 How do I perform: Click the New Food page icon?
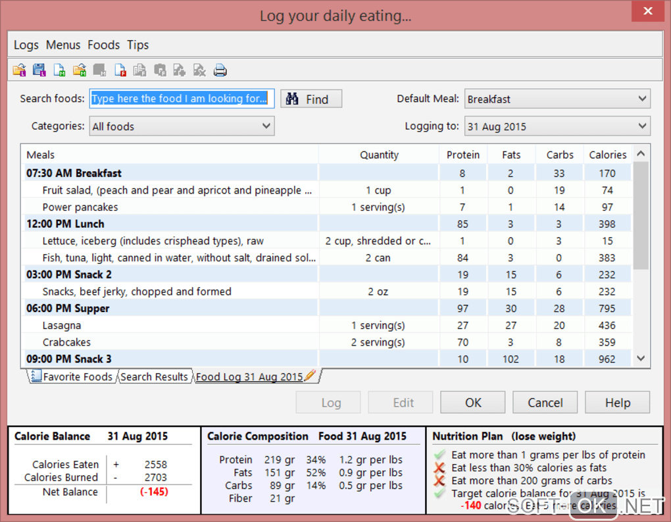coord(120,70)
